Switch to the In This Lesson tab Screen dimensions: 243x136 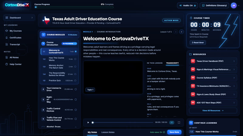(x=155, y=63)
